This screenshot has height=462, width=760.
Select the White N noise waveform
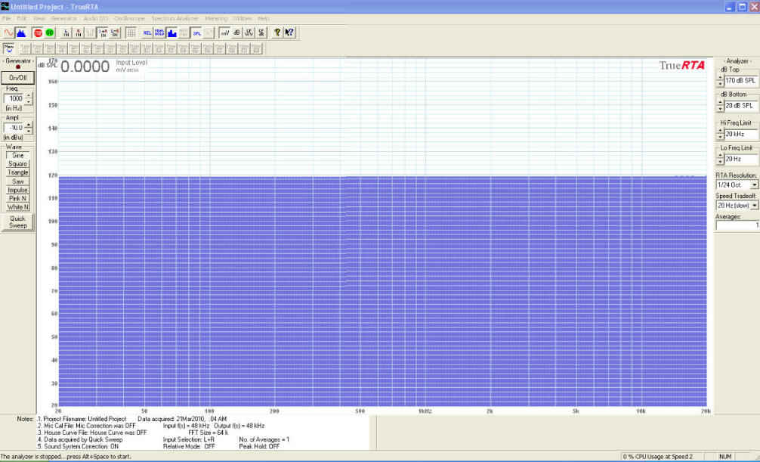pyautogui.click(x=18, y=207)
